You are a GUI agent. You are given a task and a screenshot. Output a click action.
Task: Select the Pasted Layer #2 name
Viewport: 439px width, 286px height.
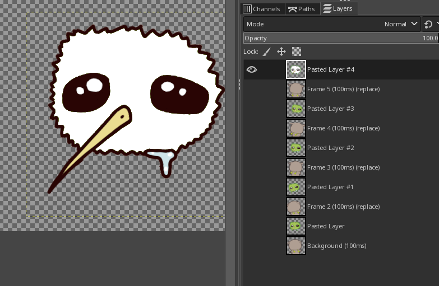tap(330, 148)
